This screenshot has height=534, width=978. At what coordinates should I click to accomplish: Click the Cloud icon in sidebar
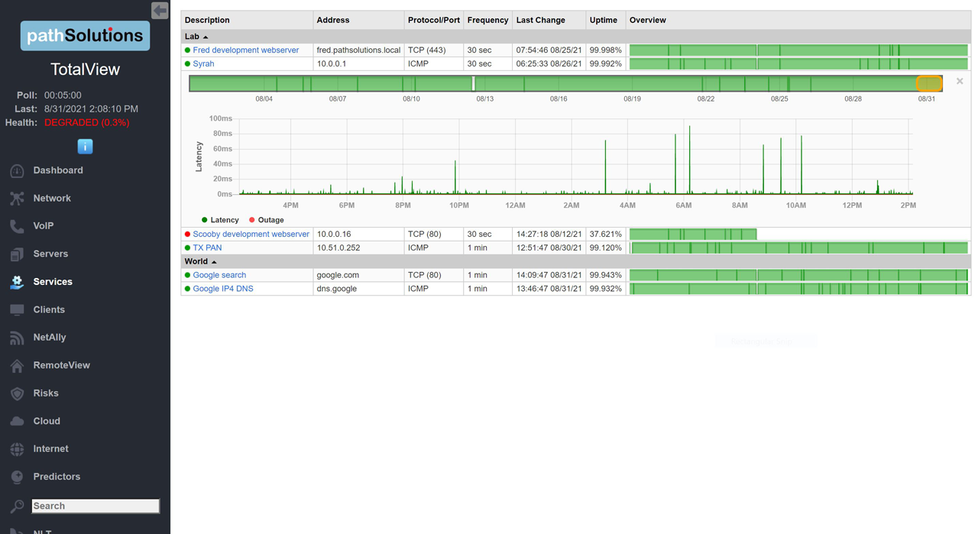tap(17, 421)
